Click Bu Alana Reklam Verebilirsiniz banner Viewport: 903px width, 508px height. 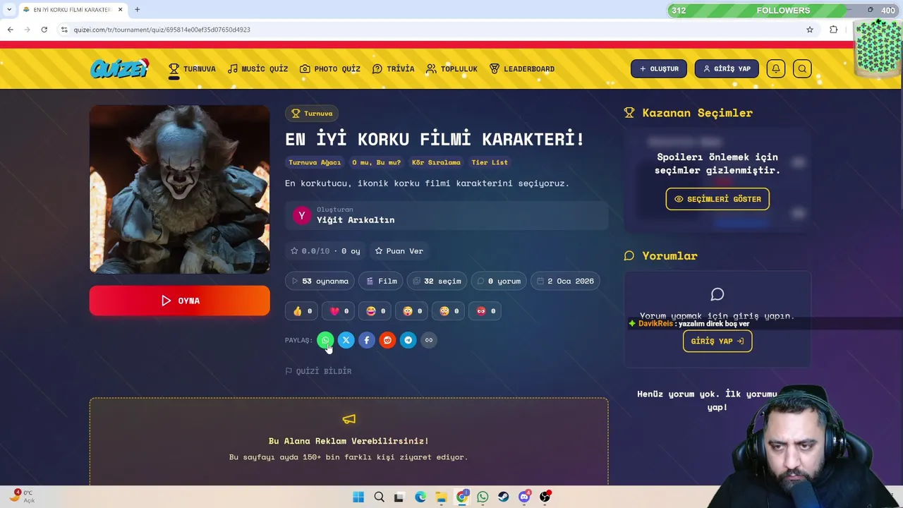pos(349,441)
